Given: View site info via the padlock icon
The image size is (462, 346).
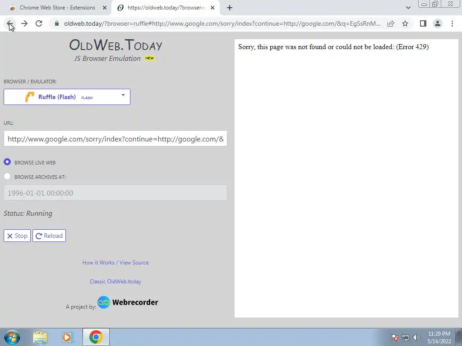Looking at the screenshot, I should [57, 23].
